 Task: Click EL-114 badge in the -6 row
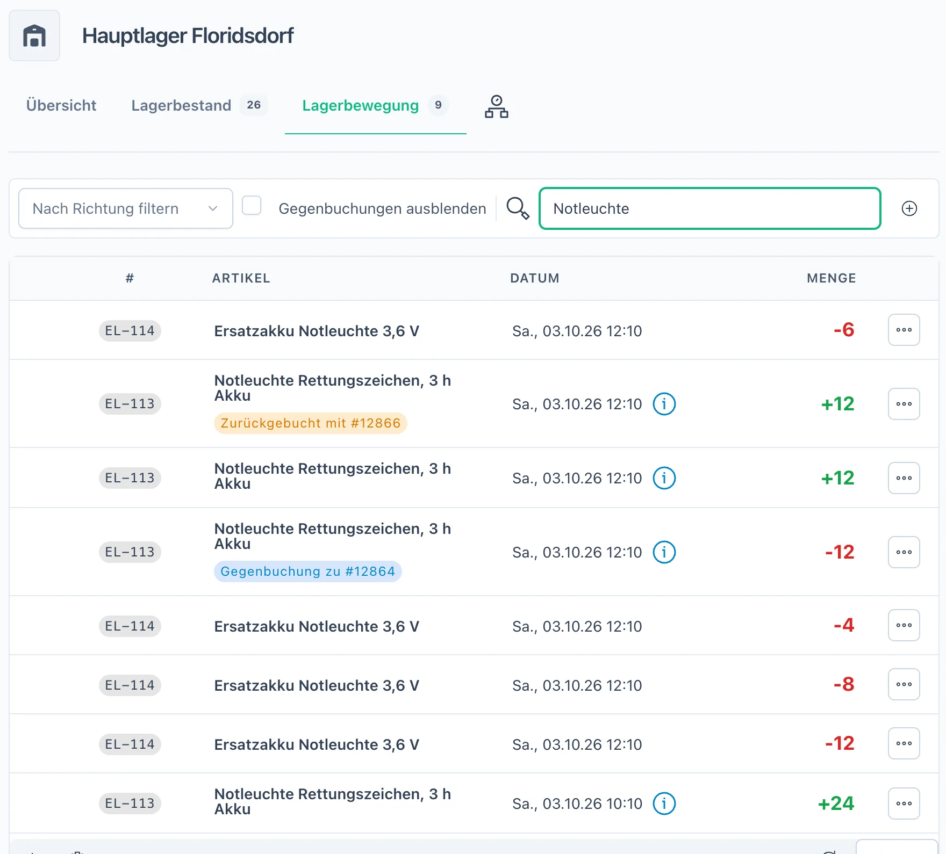130,331
